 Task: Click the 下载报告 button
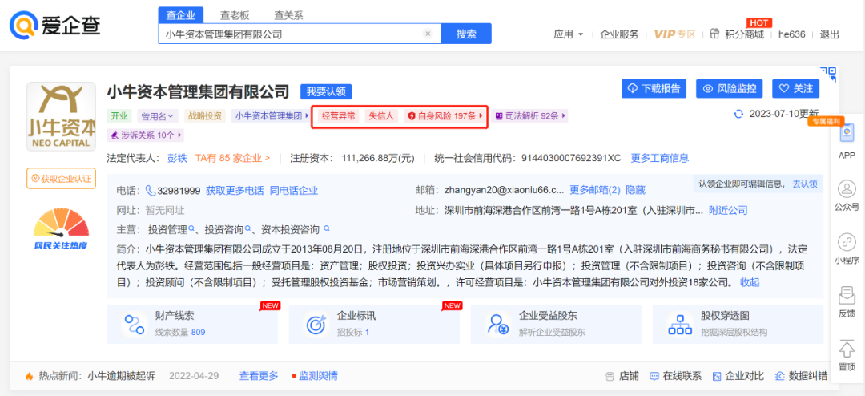tap(654, 89)
